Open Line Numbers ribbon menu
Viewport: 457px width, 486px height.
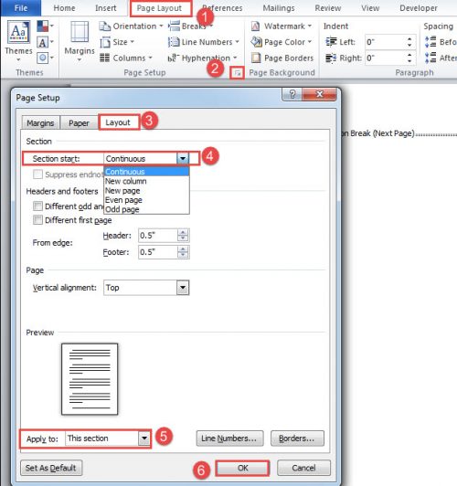click(x=204, y=42)
